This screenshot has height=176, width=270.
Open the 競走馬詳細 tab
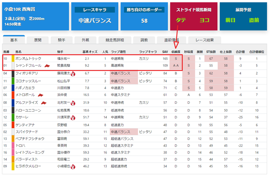pyautogui.click(x=115, y=40)
